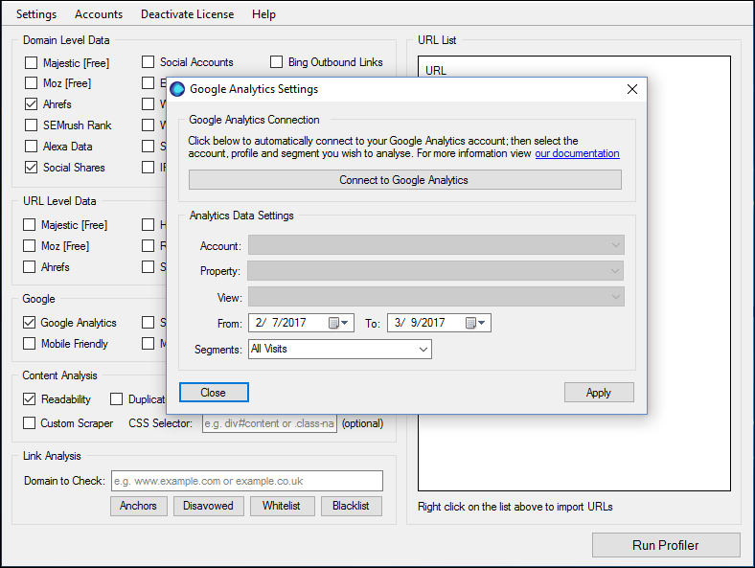Open calendar picker in From date field
The image size is (755, 568).
point(334,323)
